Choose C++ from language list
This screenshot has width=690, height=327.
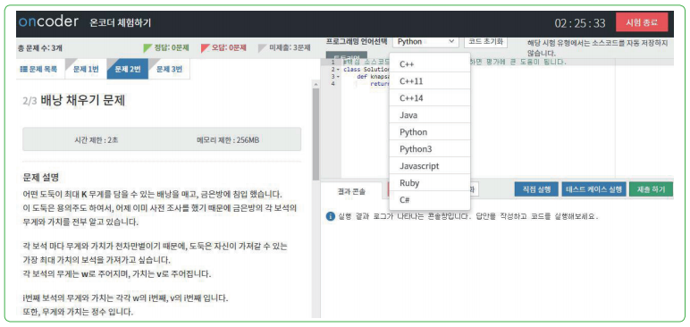(430, 64)
